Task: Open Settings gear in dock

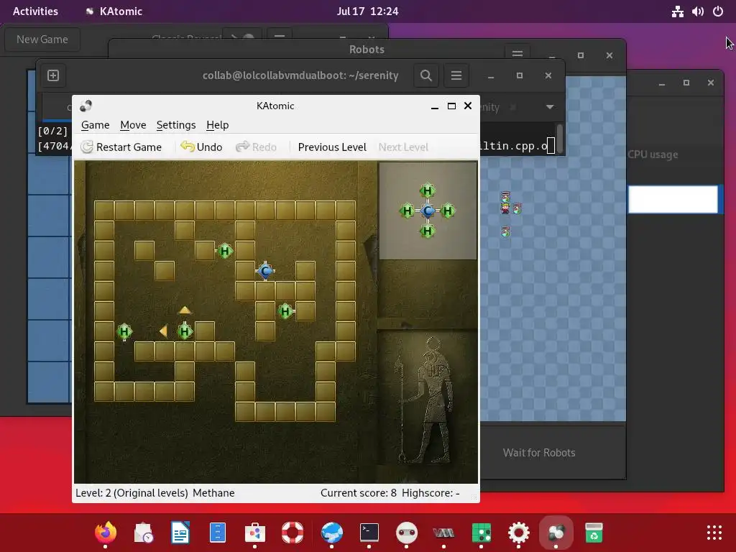Action: (518, 533)
